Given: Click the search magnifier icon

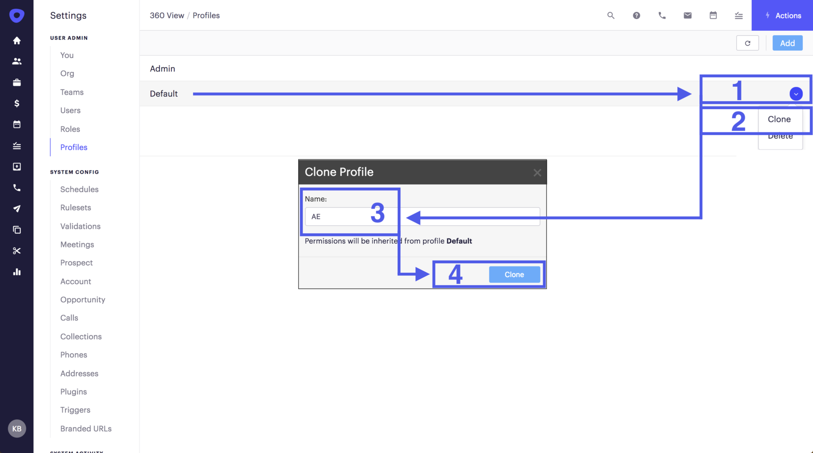Looking at the screenshot, I should click(611, 15).
